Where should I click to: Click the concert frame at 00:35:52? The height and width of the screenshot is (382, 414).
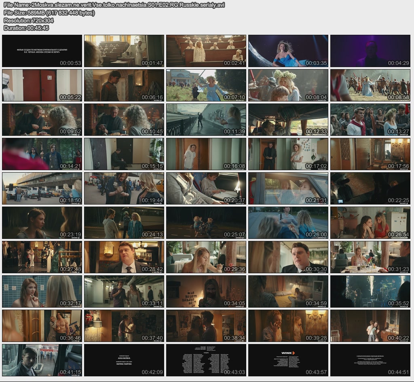(x=370, y=291)
